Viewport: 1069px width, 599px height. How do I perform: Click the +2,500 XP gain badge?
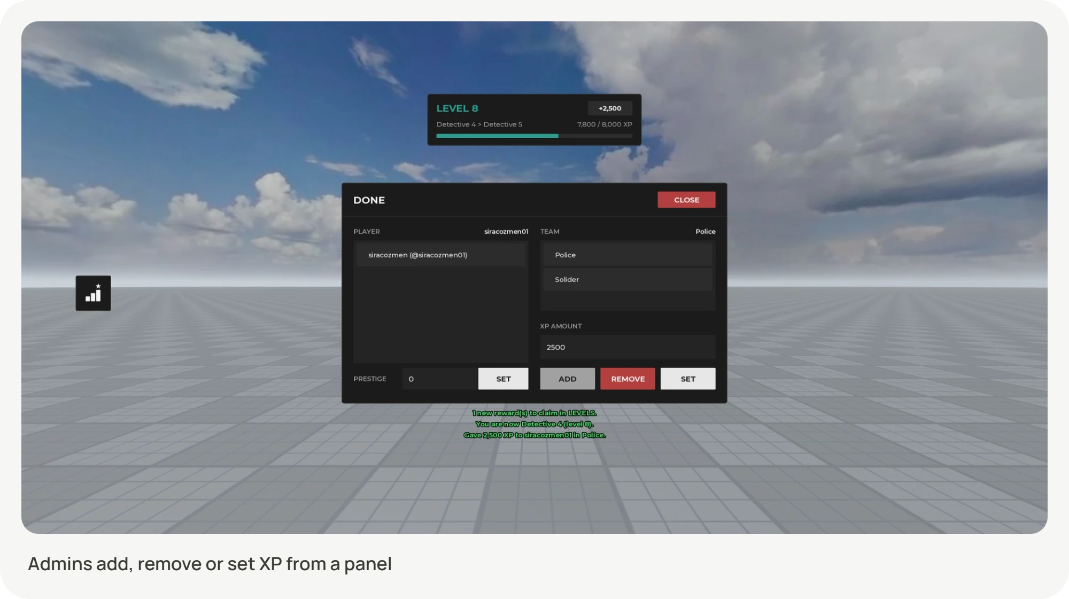pos(610,108)
